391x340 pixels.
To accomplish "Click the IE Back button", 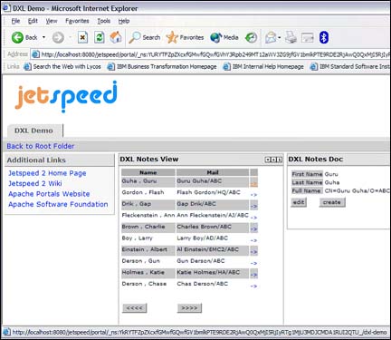I will click(x=24, y=37).
